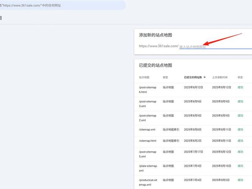Click submitted 2025年7月4日 in /productcat-sitemap.xml row
Screen dimensions: 252x189
coord(193,180)
